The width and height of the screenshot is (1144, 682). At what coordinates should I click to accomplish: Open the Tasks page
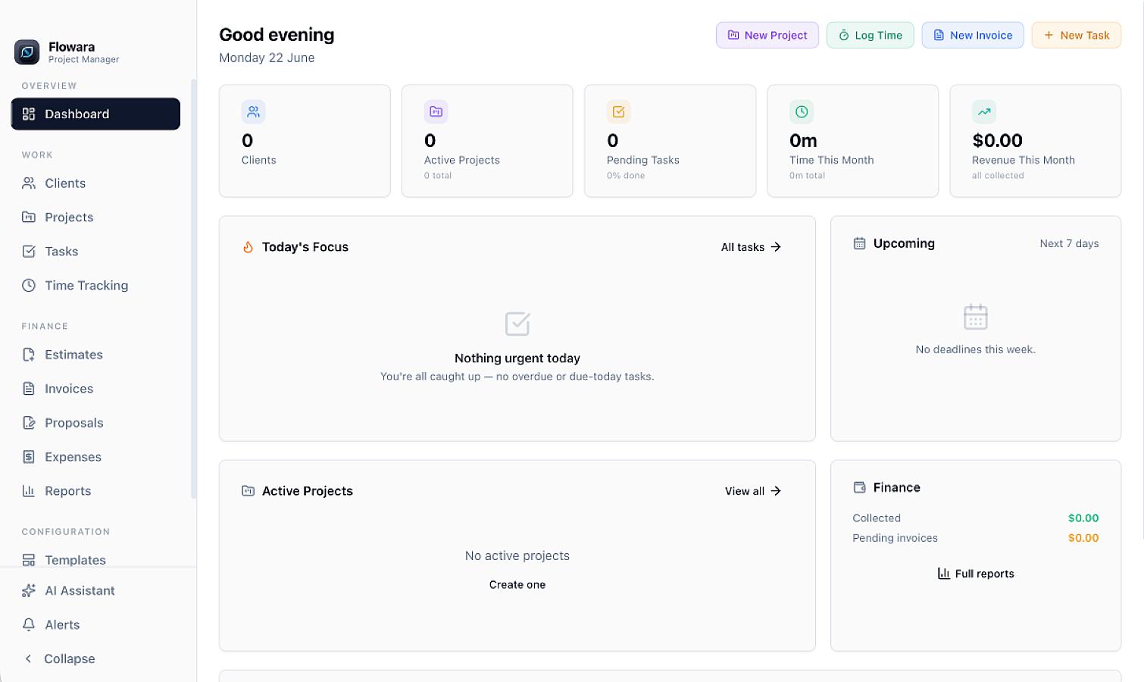pyautogui.click(x=95, y=252)
